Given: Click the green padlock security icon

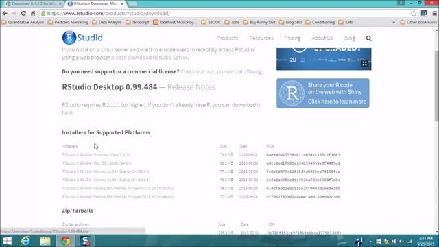Looking at the screenshot, I should click(x=43, y=14).
